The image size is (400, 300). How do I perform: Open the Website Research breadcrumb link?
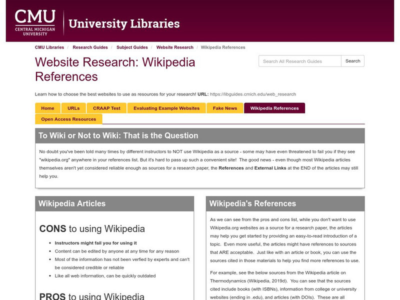point(174,47)
